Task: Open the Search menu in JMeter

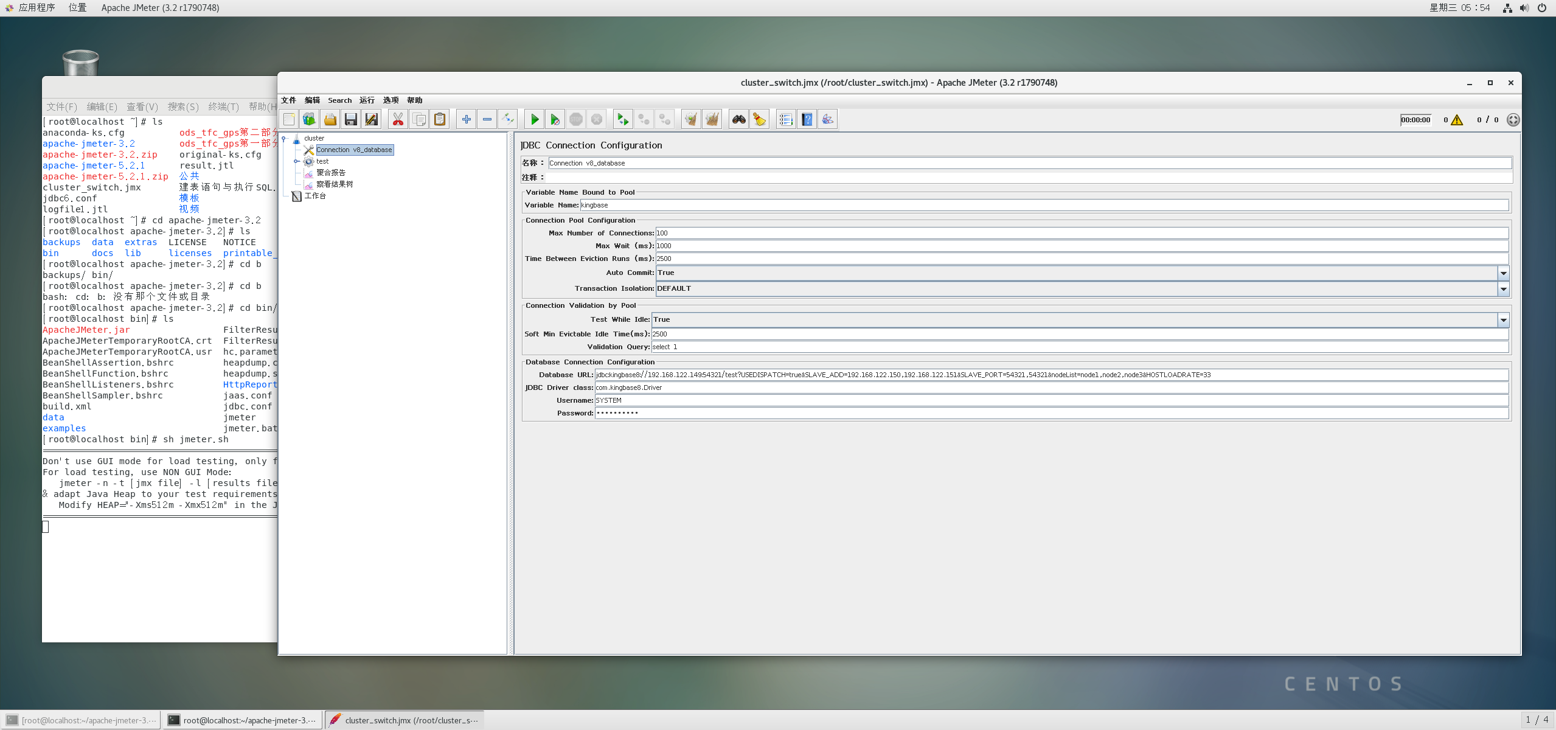Action: (339, 100)
